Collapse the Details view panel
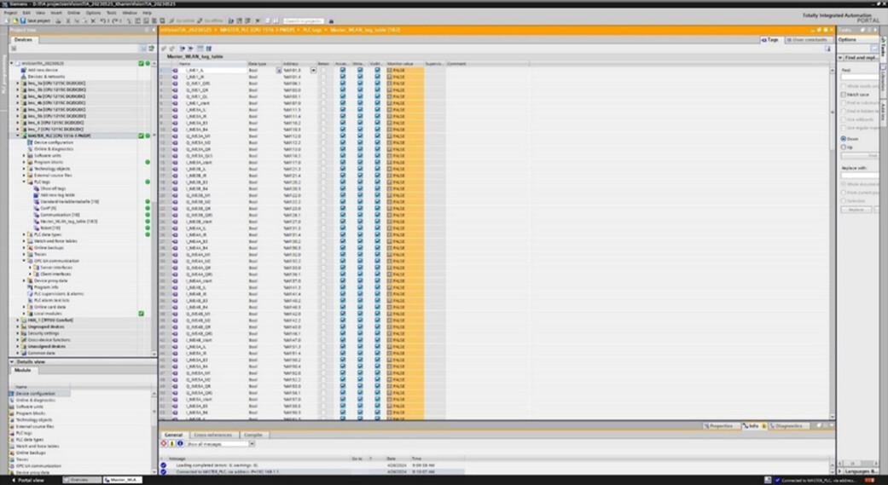Screen dimensions: 888x485 click(12, 361)
